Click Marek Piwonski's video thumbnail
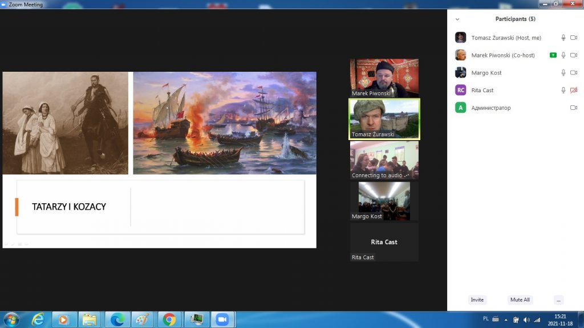584x328 pixels. 384,77
